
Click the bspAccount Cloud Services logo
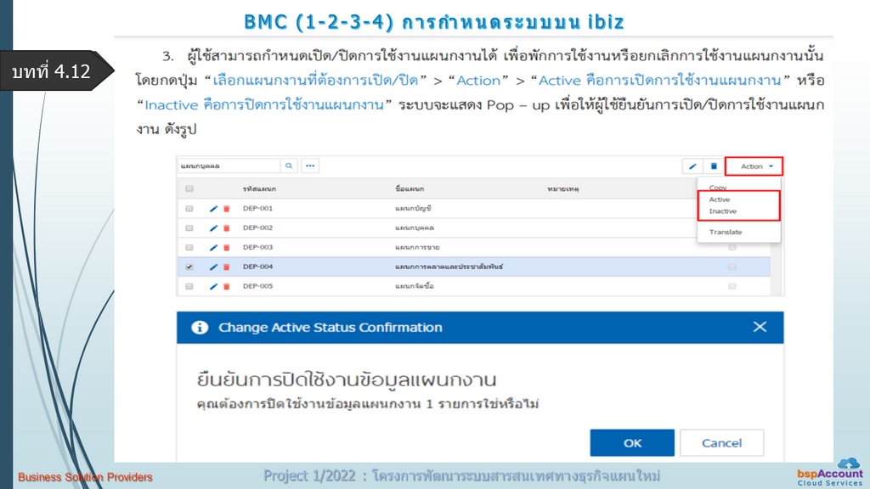[x=830, y=472]
